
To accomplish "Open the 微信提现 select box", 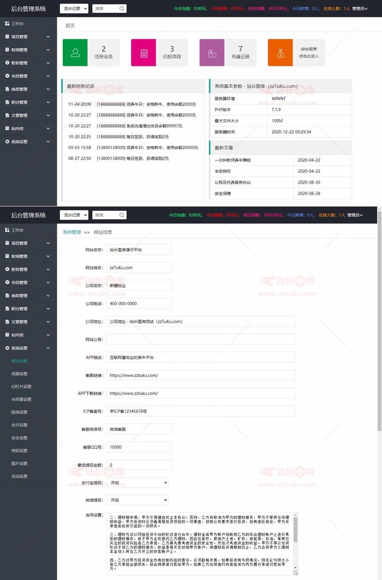I will point(138,500).
